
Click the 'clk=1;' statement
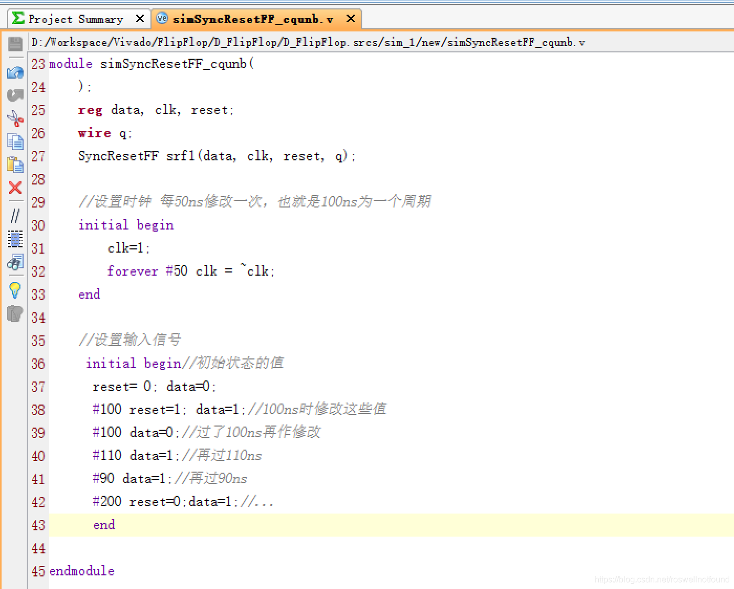tap(129, 248)
